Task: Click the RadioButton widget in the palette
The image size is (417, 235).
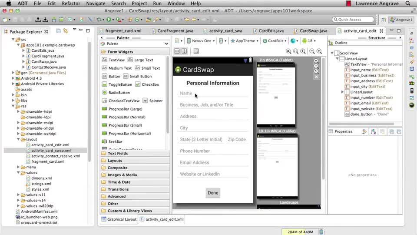Action: pyautogui.click(x=116, y=92)
